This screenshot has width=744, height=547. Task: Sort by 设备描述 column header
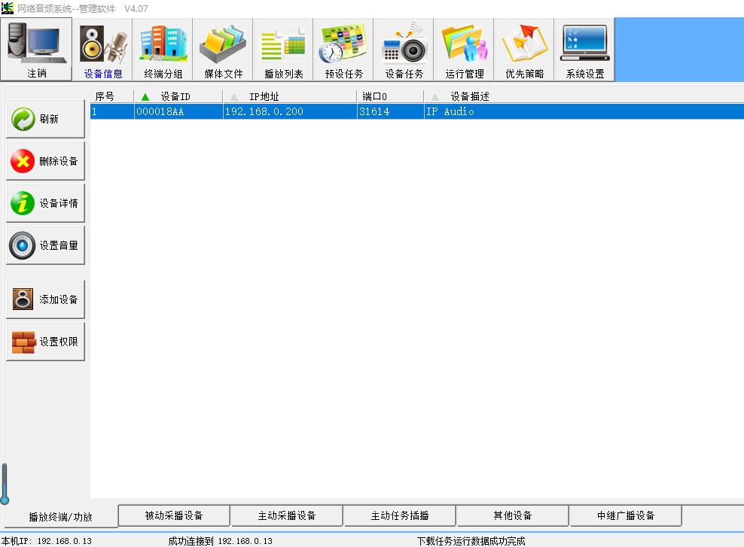point(584,96)
